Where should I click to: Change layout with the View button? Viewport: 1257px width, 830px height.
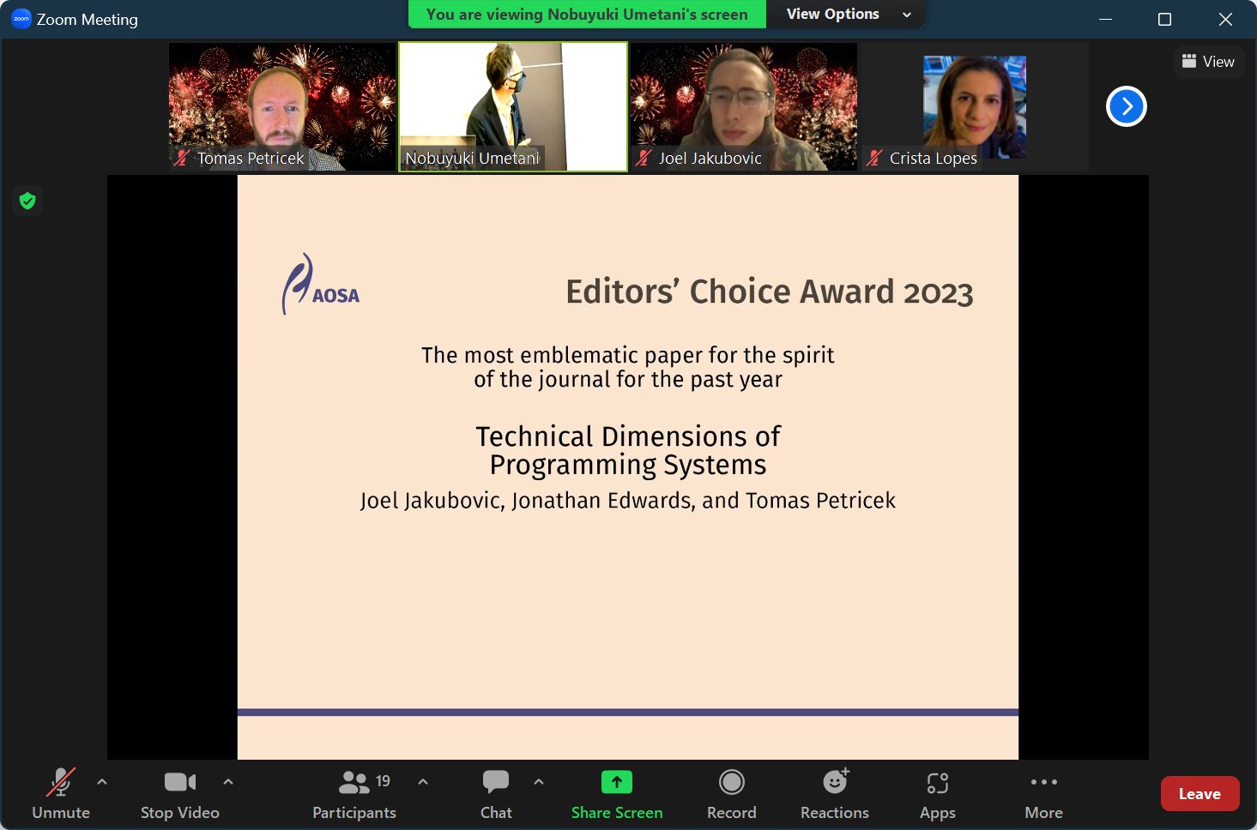(1208, 62)
